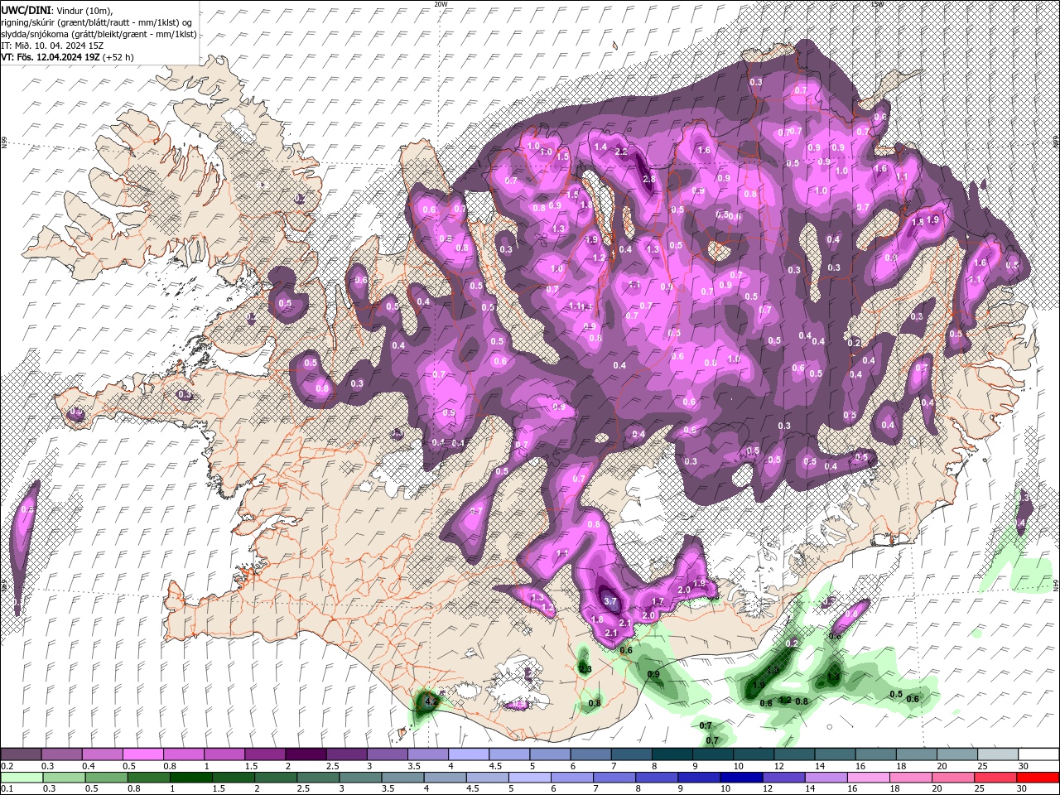Select the white 30 swatch in upper snow scale
Image resolution: width=1060 pixels, height=795 pixels.
(x=1038, y=754)
